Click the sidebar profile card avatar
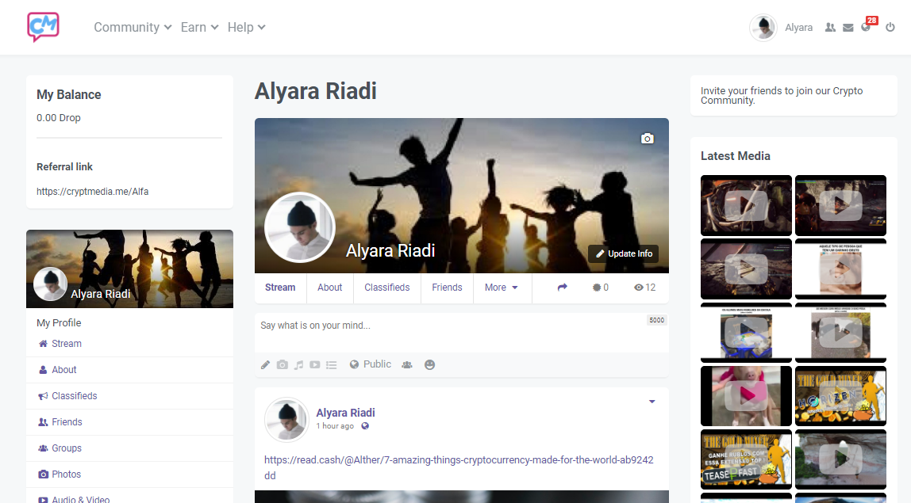Viewport: 911px width, 503px height. click(x=50, y=284)
